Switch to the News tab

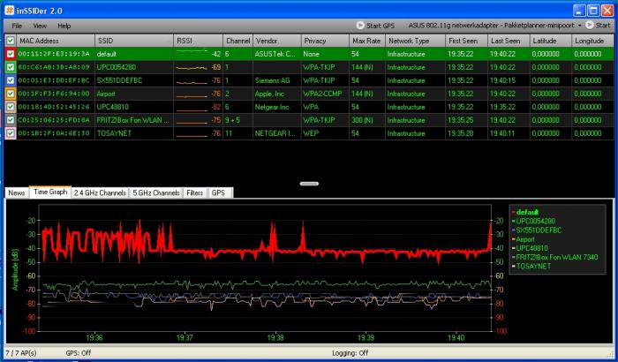click(17, 192)
